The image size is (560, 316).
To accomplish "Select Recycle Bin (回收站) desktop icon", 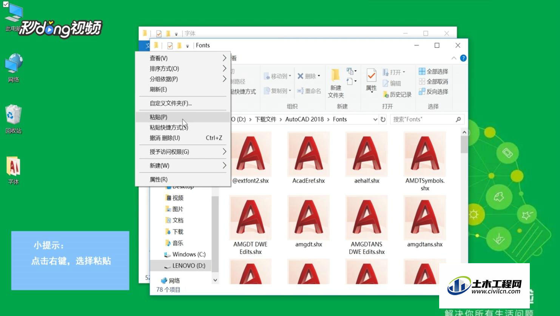I will (x=14, y=119).
